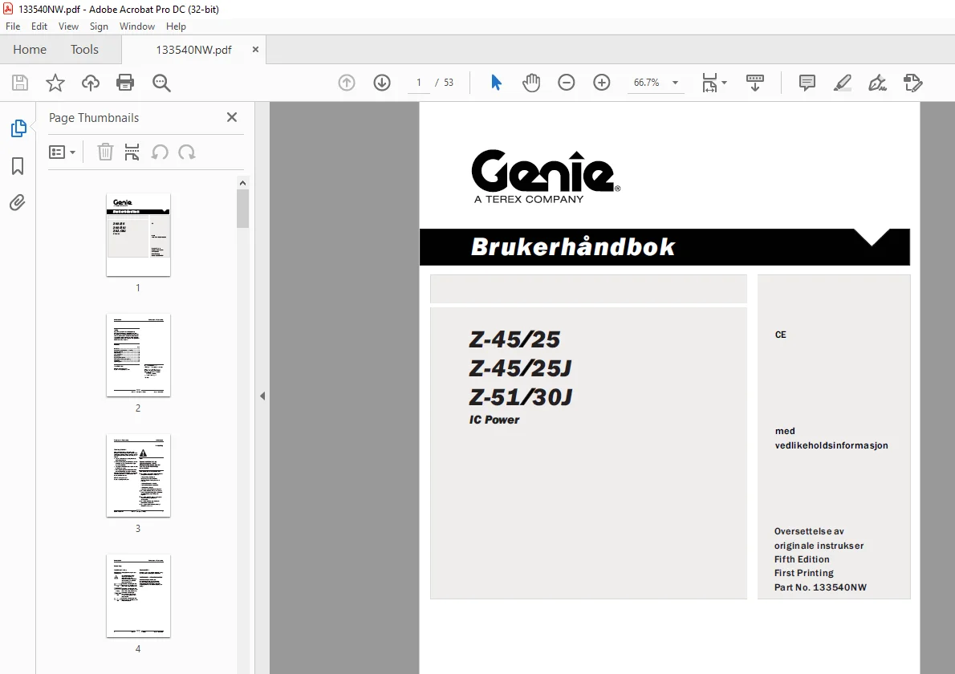Open the File menu
Image resolution: width=955 pixels, height=674 pixels.
tap(13, 26)
